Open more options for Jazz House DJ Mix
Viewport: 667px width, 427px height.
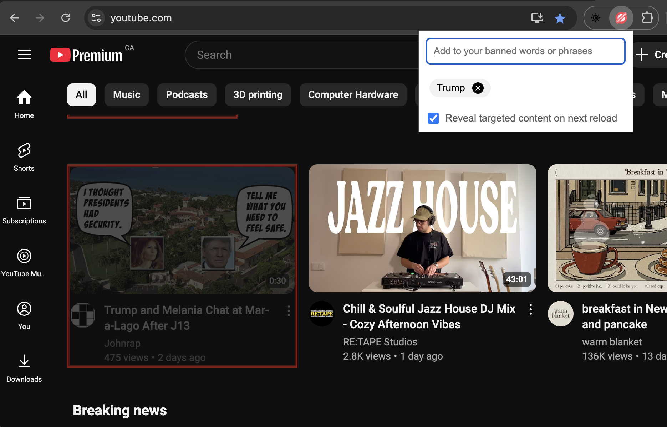[x=531, y=309]
